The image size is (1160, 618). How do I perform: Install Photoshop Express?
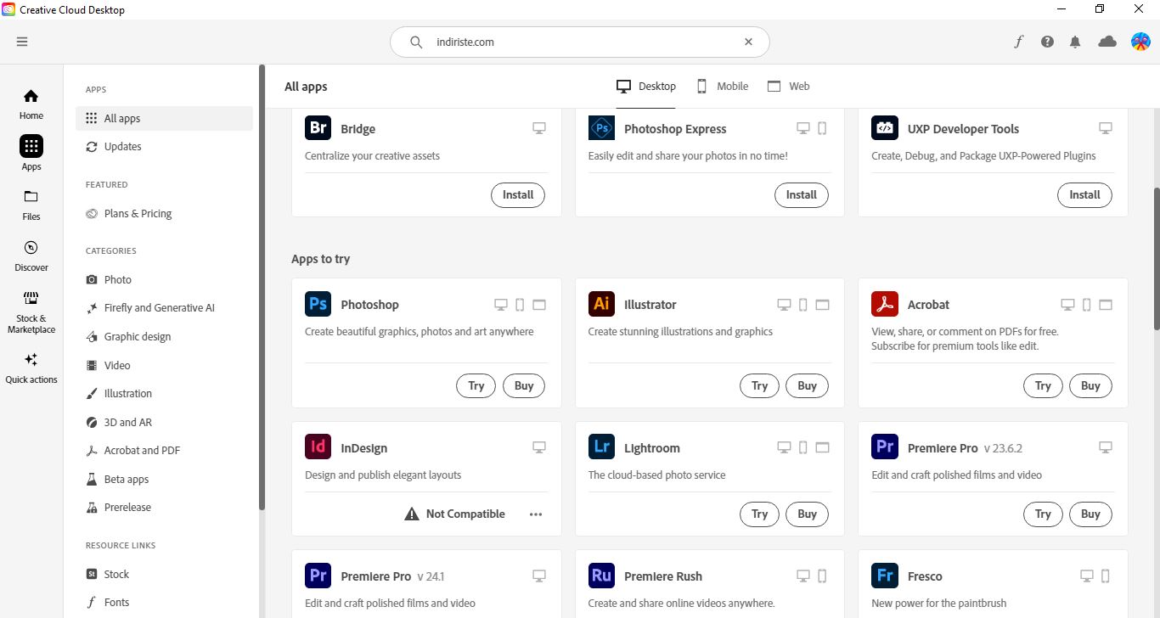[801, 194]
